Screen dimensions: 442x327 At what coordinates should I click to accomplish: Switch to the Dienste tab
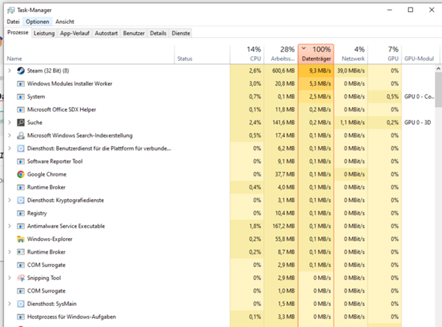click(x=181, y=33)
